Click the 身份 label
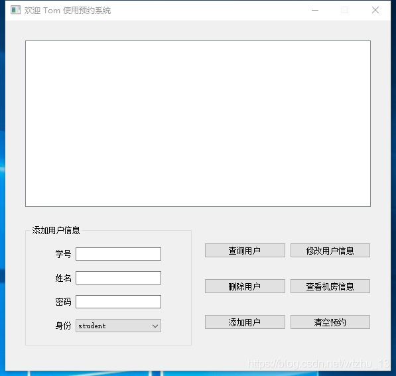The height and width of the screenshot is (376, 396). (63, 326)
